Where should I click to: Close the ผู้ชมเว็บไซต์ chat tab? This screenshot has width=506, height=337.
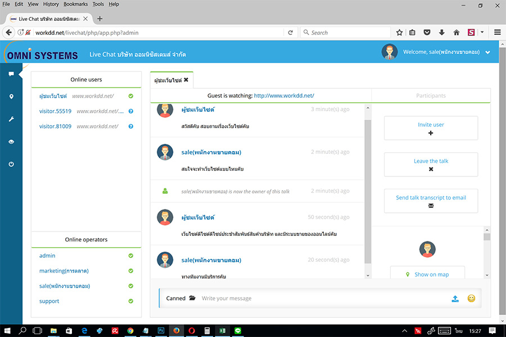pyautogui.click(x=186, y=80)
